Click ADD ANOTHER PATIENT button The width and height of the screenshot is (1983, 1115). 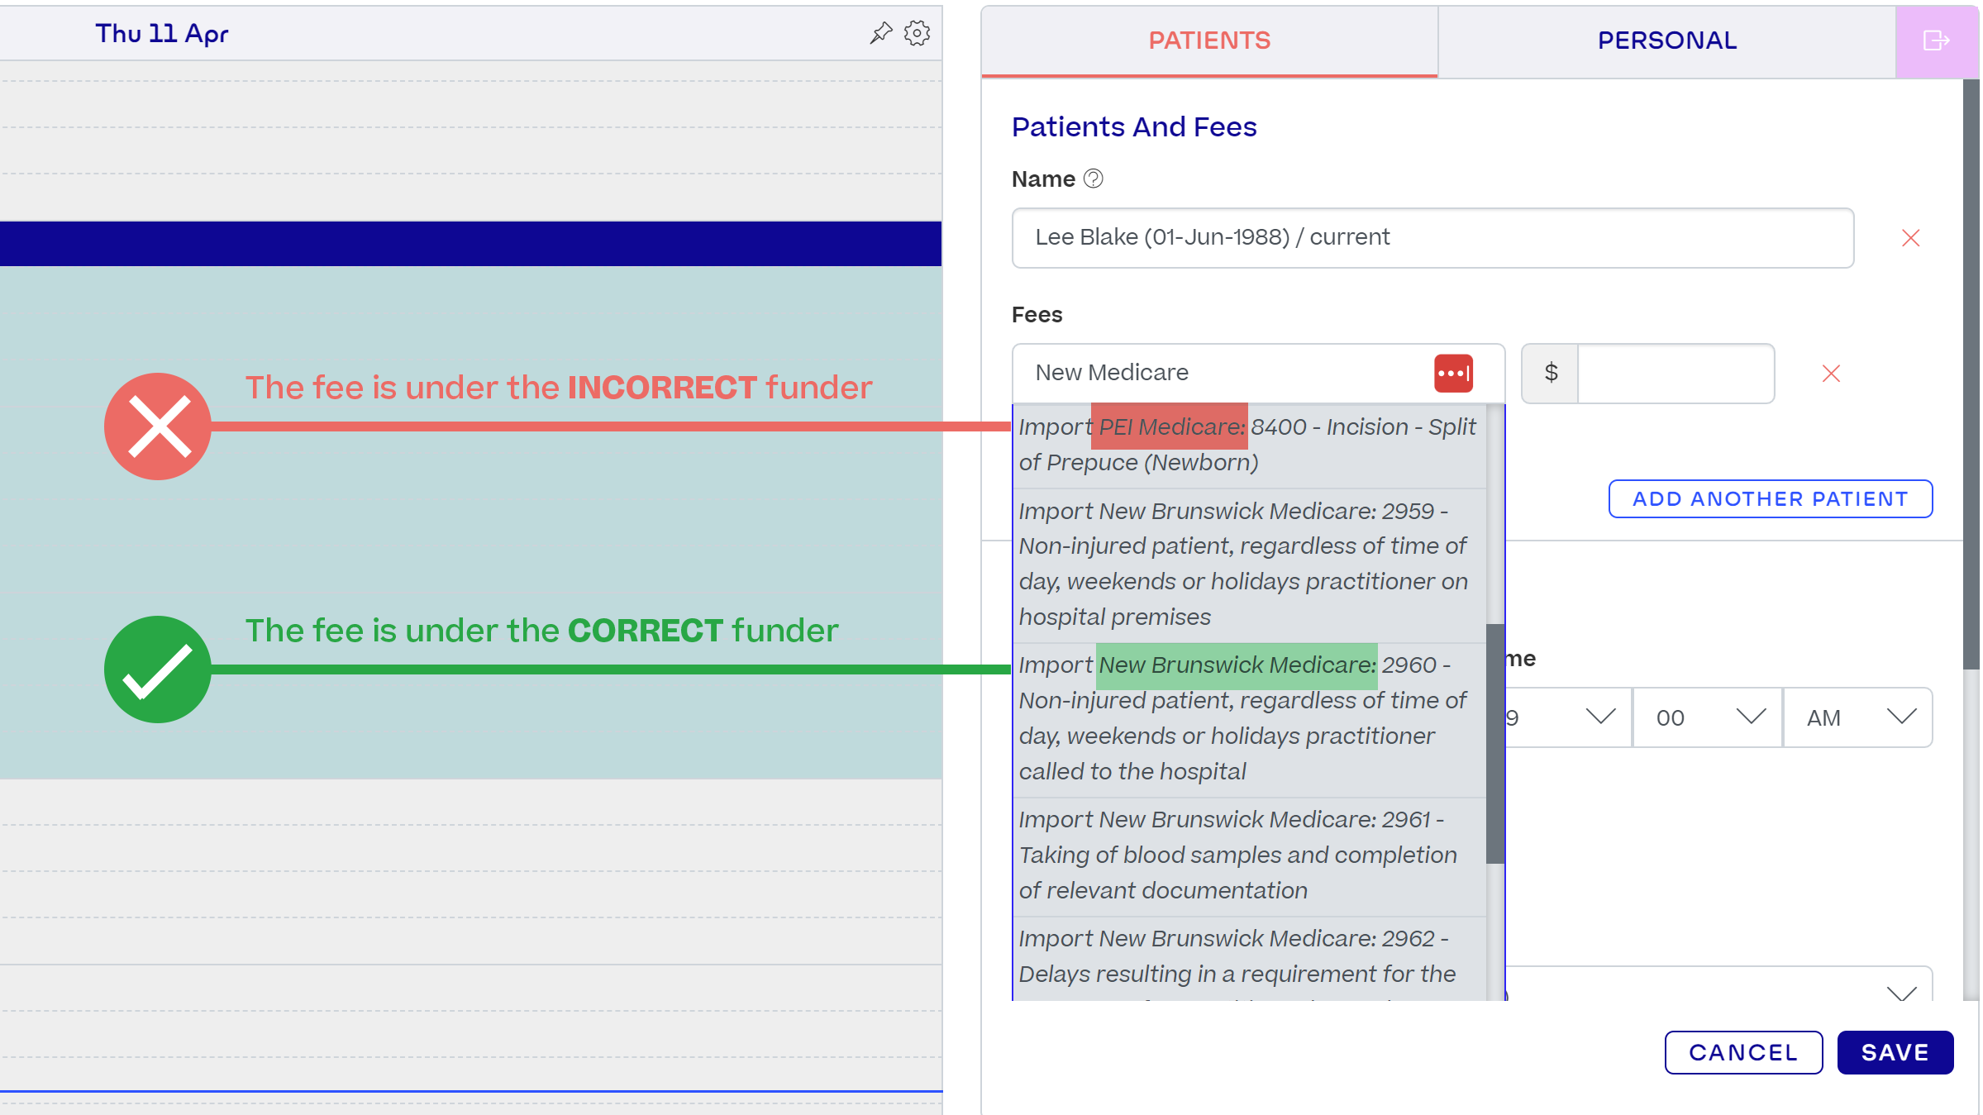point(1770,499)
